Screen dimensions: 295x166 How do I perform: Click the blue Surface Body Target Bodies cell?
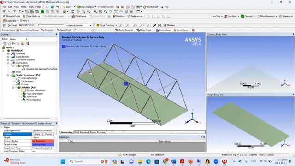tap(43, 144)
